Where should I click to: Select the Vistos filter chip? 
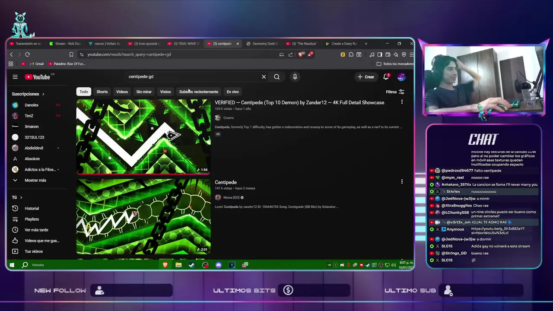pyautogui.click(x=165, y=92)
